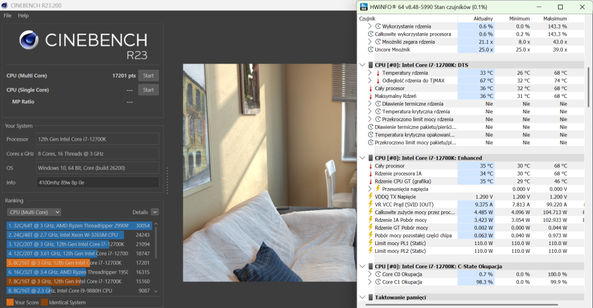
Task: Collapse the Taktowanie pamięci section
Action: coord(362,297)
